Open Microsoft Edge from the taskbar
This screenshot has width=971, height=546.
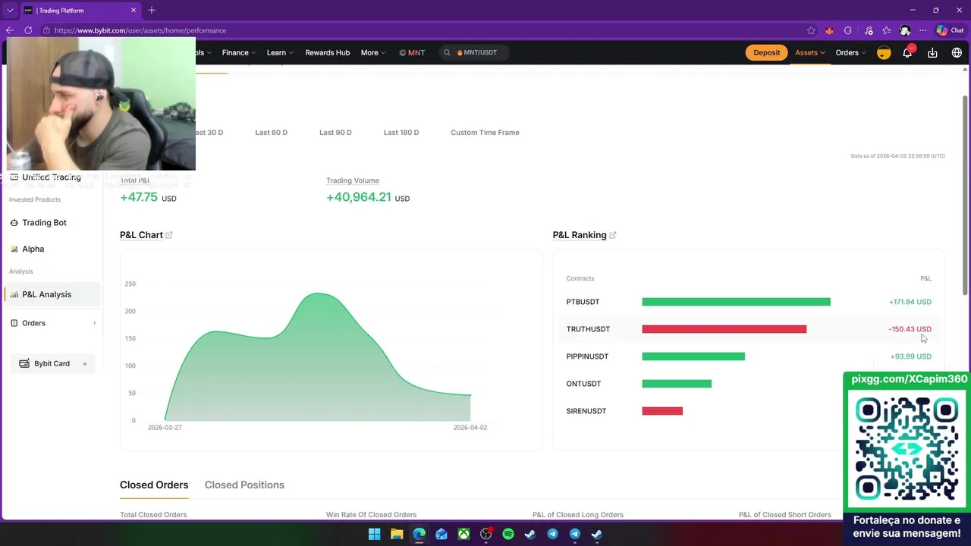pos(419,534)
